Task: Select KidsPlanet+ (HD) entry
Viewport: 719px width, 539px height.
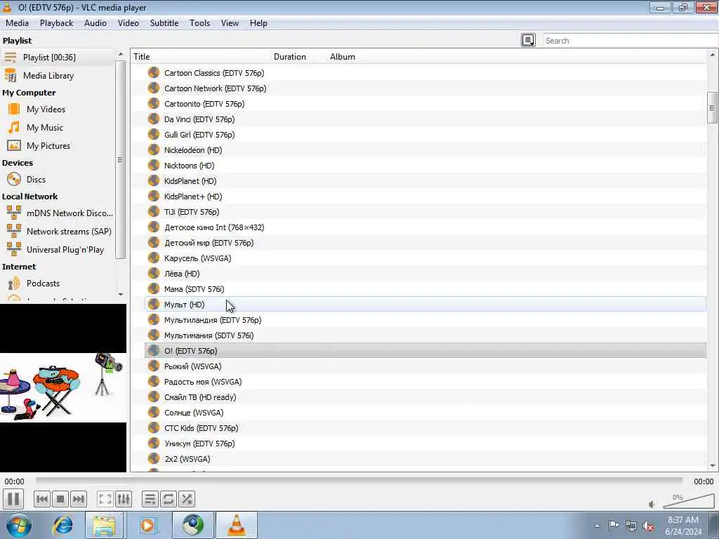Action: (x=425, y=197)
